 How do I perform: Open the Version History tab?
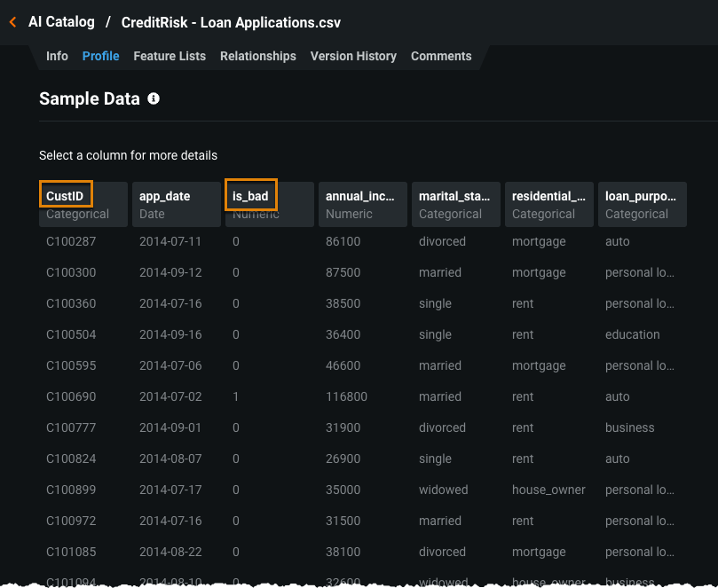(x=353, y=56)
